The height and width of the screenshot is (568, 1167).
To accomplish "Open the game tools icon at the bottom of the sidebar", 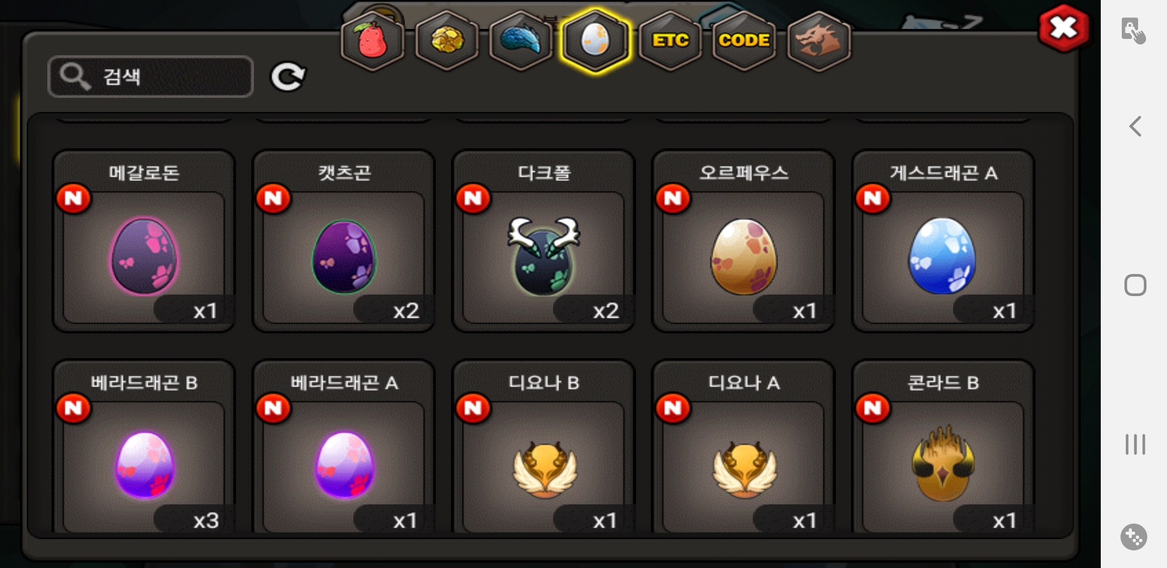I will click(x=1134, y=537).
